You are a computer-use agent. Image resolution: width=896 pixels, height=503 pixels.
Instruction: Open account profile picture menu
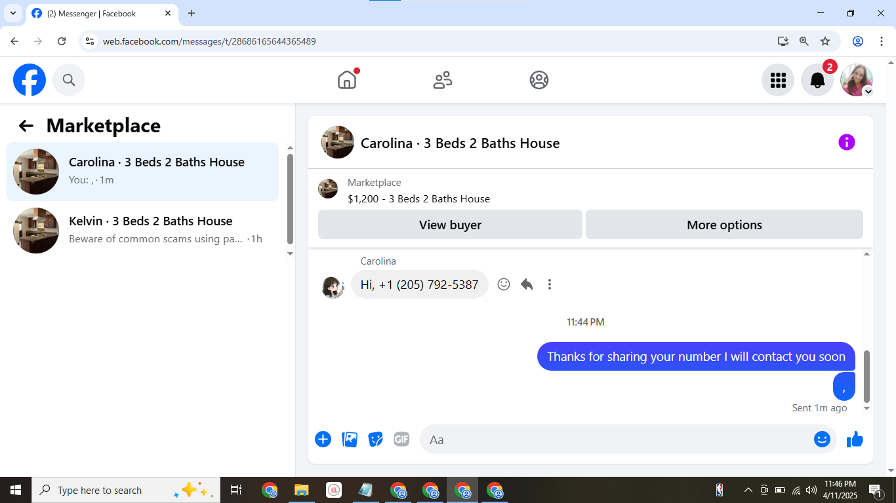point(857,80)
